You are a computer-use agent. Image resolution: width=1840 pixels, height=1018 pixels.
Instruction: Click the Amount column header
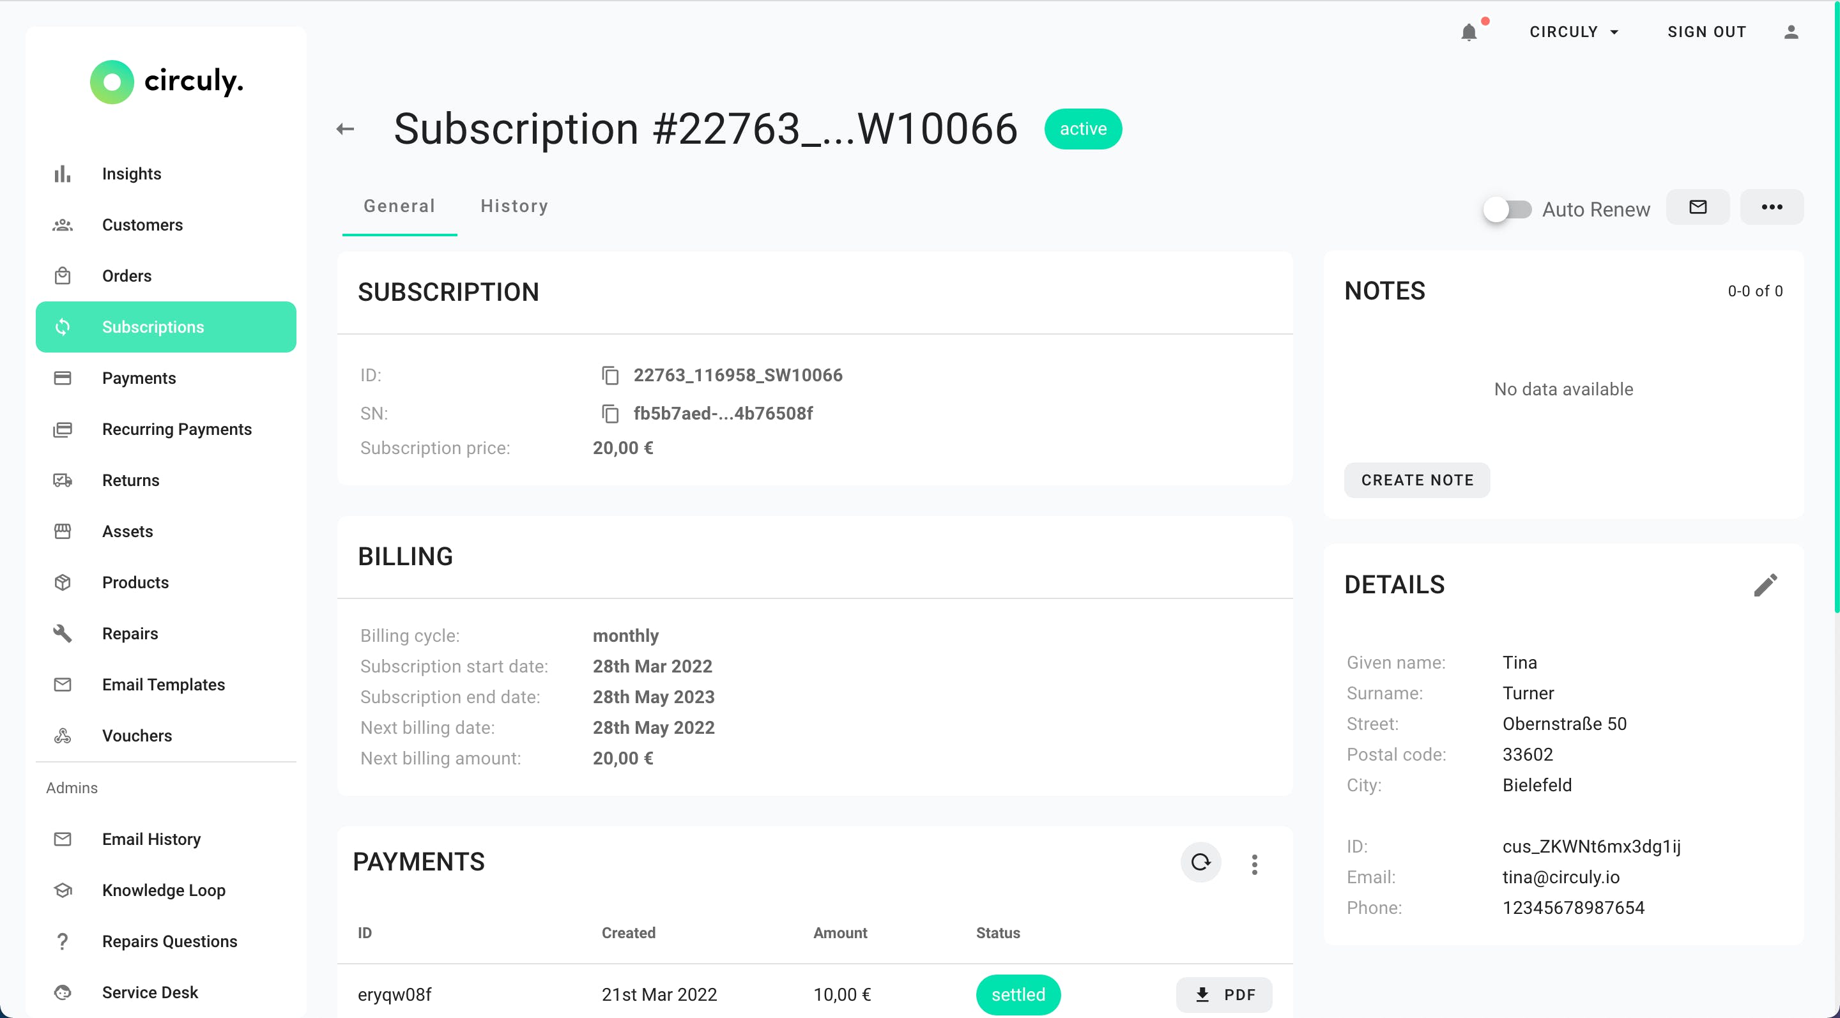coord(840,933)
